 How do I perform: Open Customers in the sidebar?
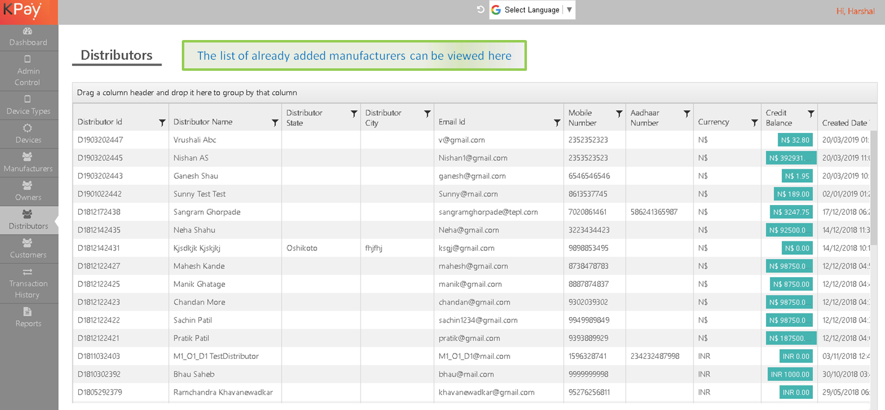(x=28, y=249)
